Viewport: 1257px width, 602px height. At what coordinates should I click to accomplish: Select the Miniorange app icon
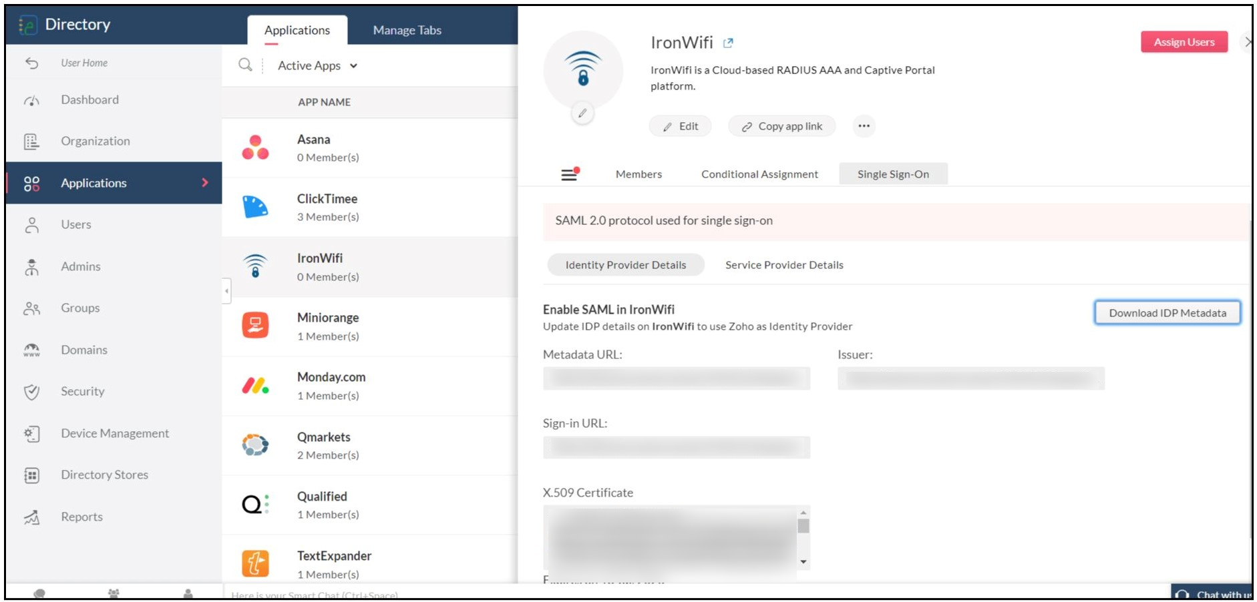(255, 326)
